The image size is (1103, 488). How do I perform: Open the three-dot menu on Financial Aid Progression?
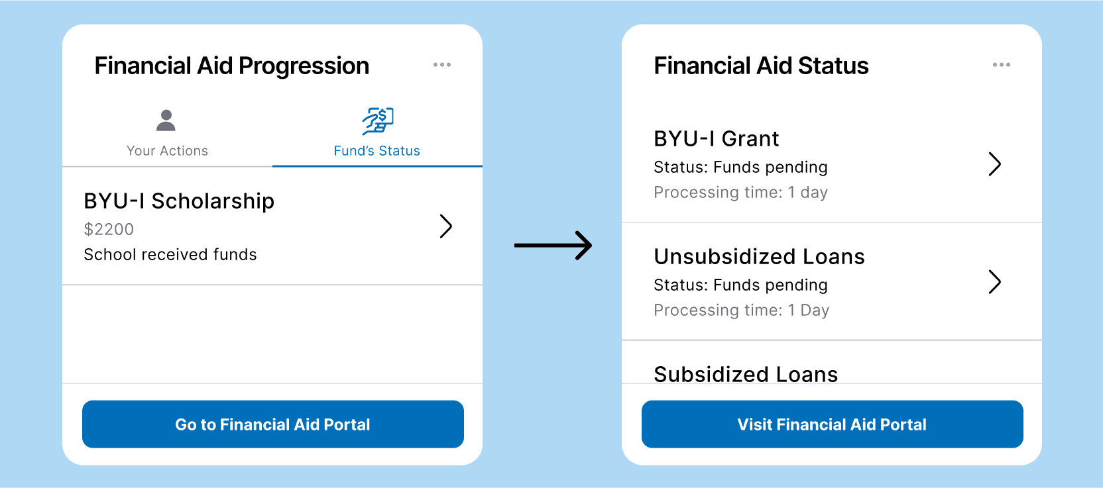pyautogui.click(x=442, y=65)
